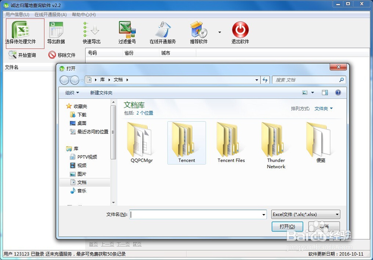Image resolution: width=373 pixels, height=260 pixels.
Task: Select the Tencent folder thumbnail
Action: 186,143
